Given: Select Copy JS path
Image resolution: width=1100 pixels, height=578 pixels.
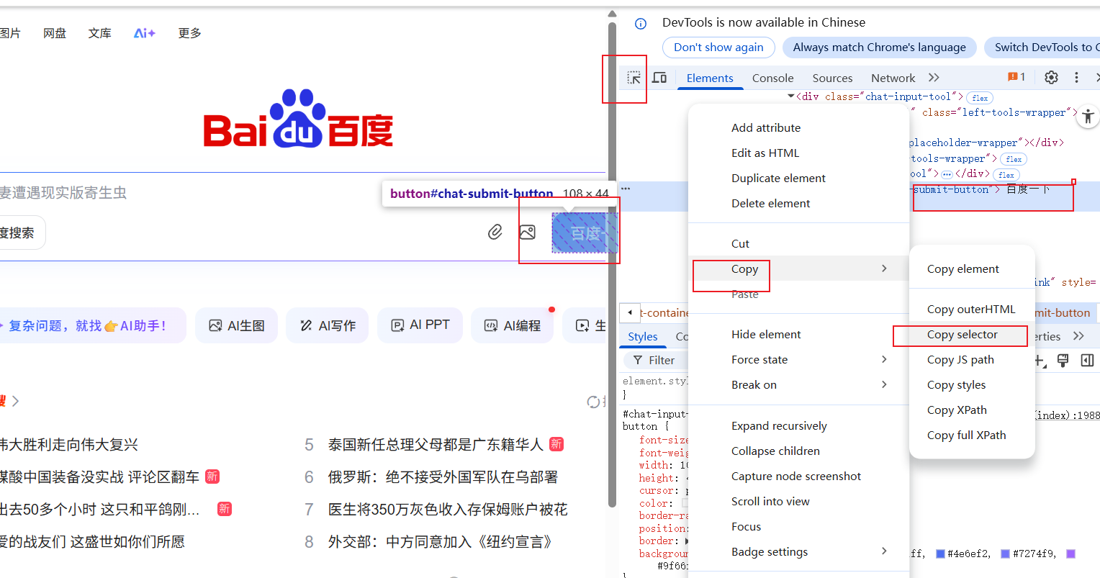Looking at the screenshot, I should pos(972,359).
